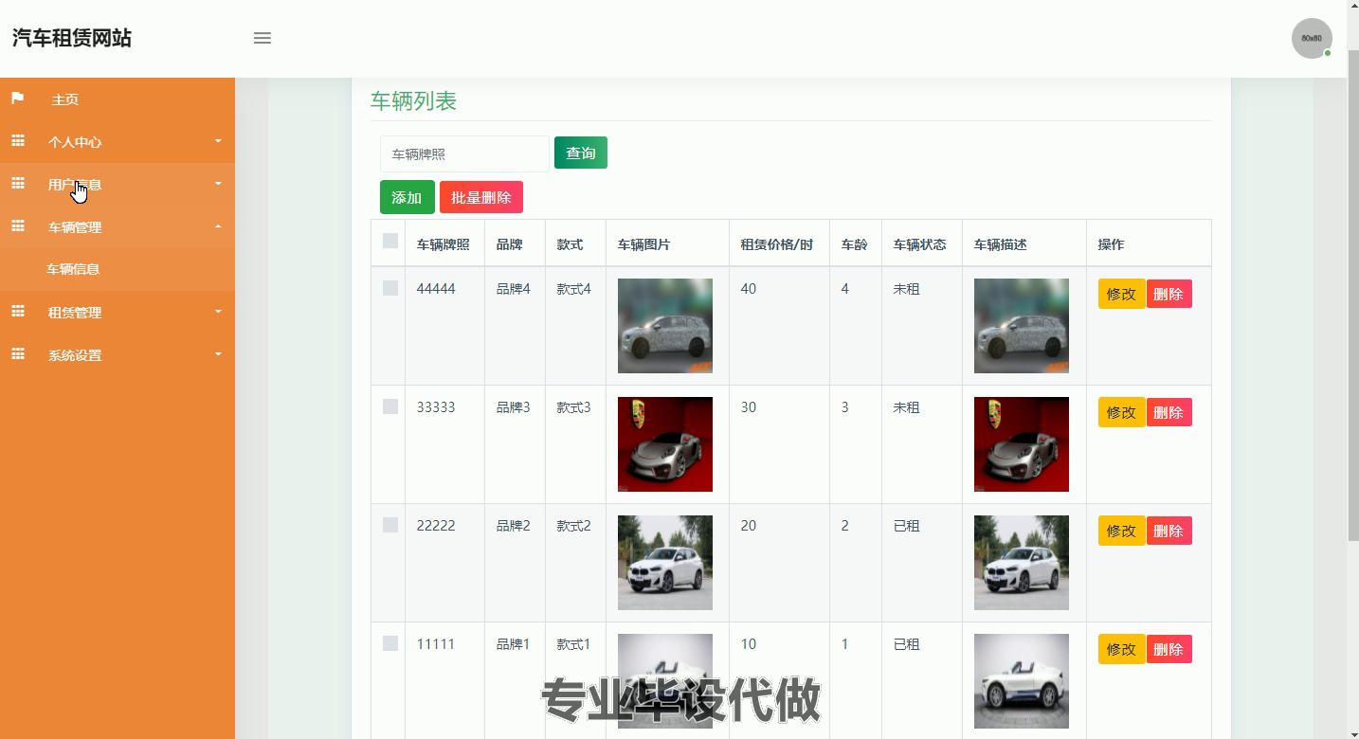Open the 车辆描述 thumbnail of vehicle 22222
The width and height of the screenshot is (1359, 739).
[1022, 563]
